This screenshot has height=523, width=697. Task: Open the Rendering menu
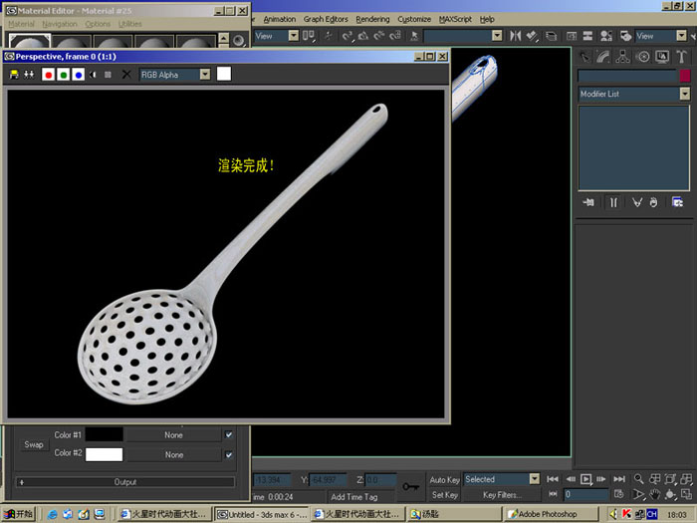[372, 19]
